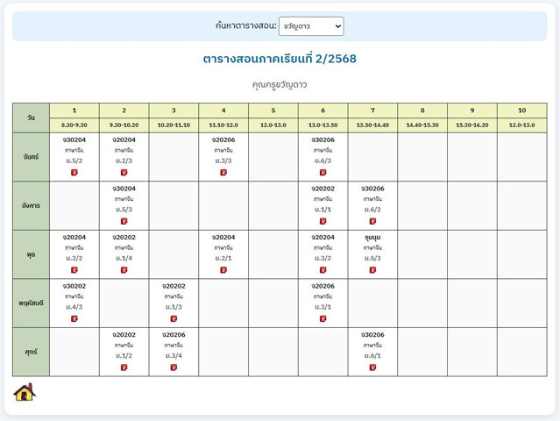Click red icon in Thursday period 1 ม.4/3
The height and width of the screenshot is (421, 560).
(74, 318)
